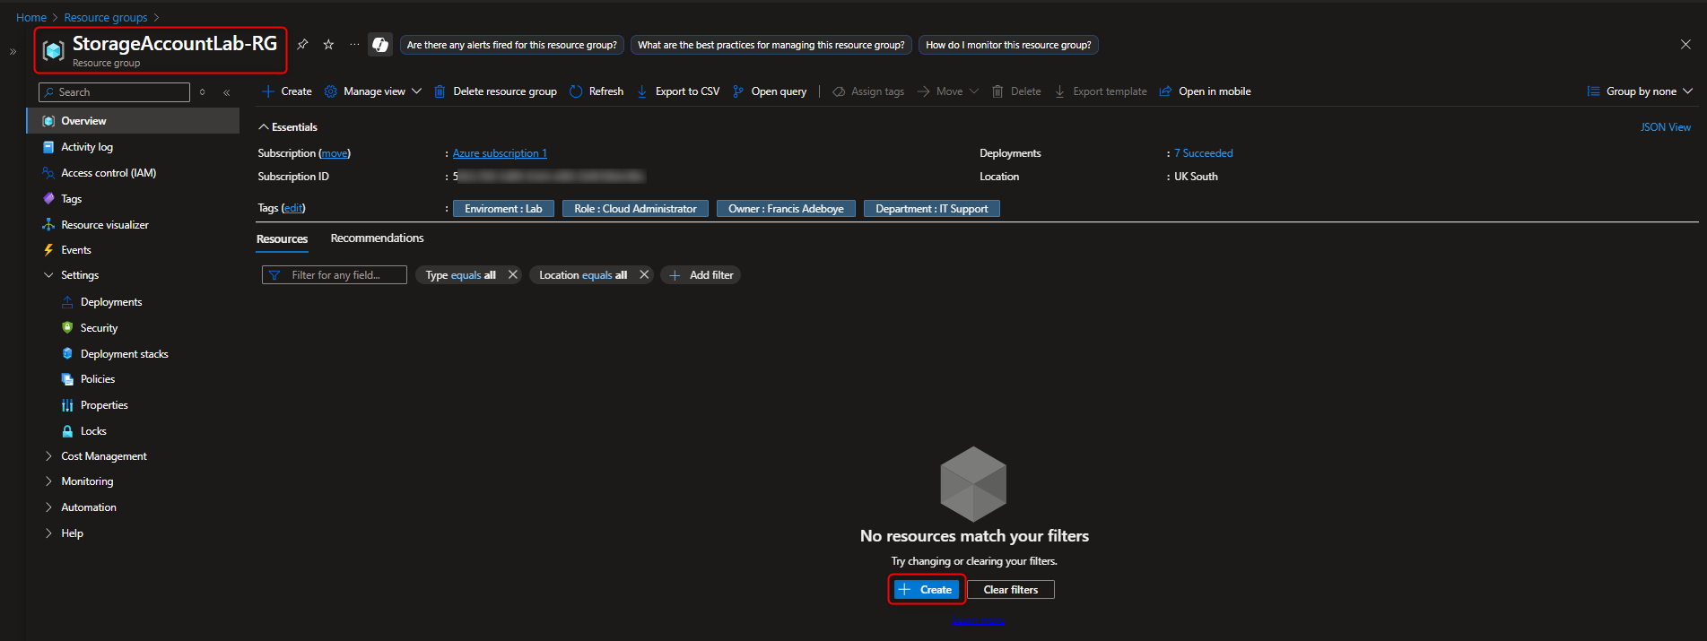Click Create in the top toolbar
Screen dimensions: 1707x641
[x=287, y=91]
